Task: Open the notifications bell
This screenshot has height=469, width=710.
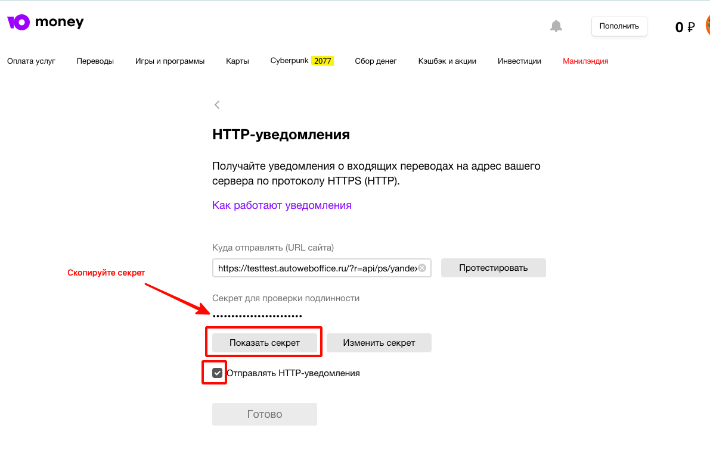Action: pyautogui.click(x=556, y=26)
